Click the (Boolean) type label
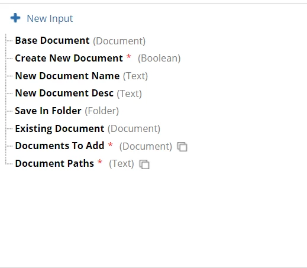The image size is (307, 268). pos(159,59)
